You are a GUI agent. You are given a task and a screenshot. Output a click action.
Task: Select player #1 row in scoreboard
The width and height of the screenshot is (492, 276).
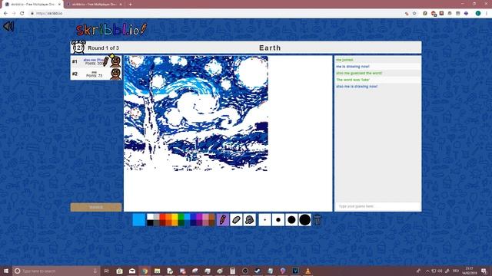pos(96,62)
